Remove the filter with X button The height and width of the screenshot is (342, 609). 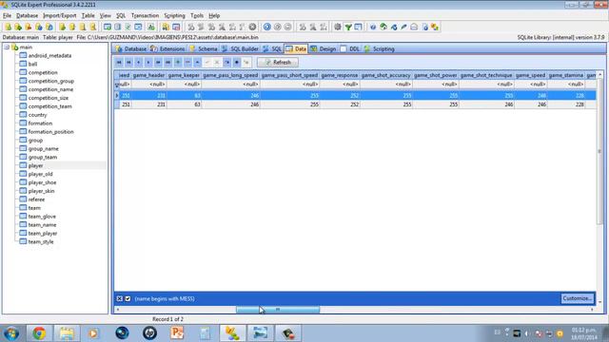click(120, 298)
